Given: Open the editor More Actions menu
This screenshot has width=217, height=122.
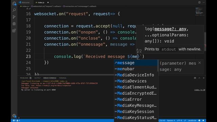Looking at the screenshot, I should 203,2.
